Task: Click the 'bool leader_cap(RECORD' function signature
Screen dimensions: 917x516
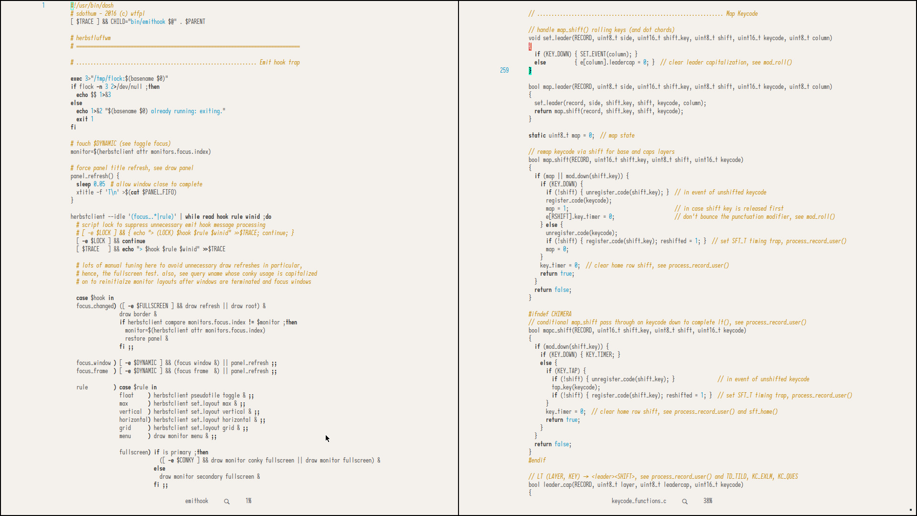Action: tap(636, 484)
